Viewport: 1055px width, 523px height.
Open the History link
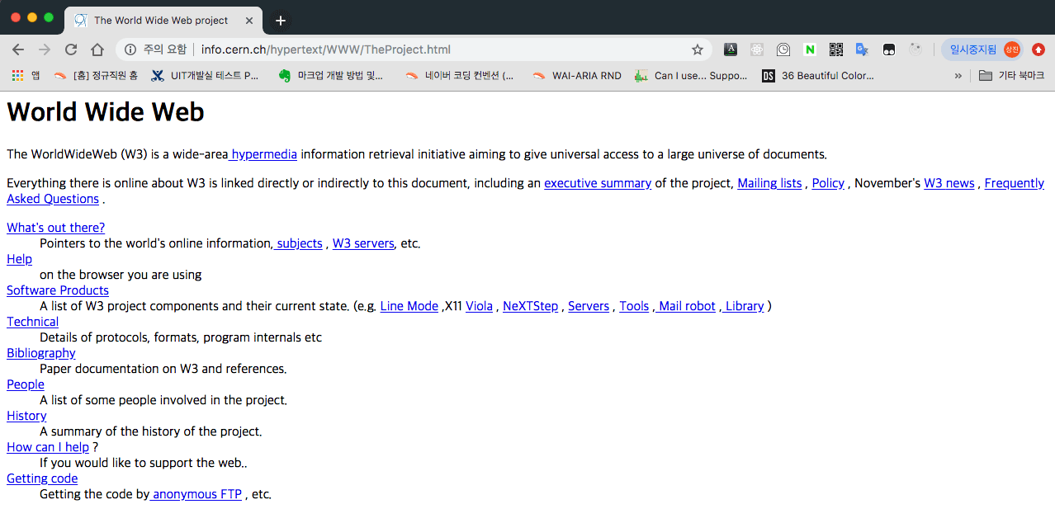pyautogui.click(x=26, y=416)
